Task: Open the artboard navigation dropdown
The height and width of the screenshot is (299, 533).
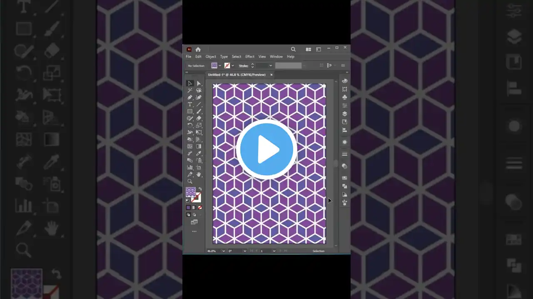Action: tap(274, 251)
